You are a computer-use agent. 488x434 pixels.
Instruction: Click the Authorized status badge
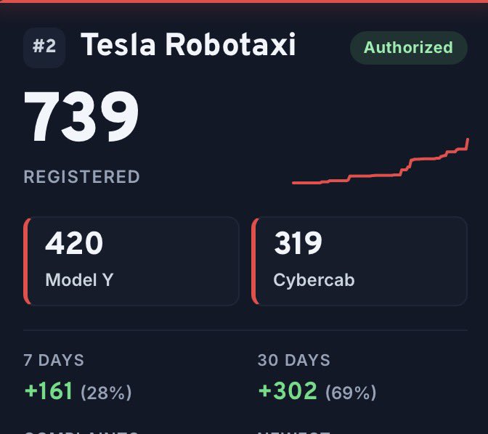click(408, 48)
